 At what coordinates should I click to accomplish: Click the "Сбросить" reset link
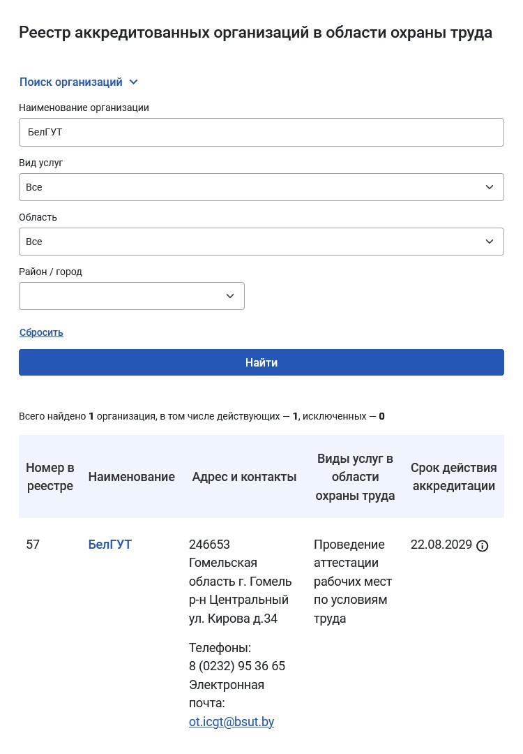[x=41, y=332]
